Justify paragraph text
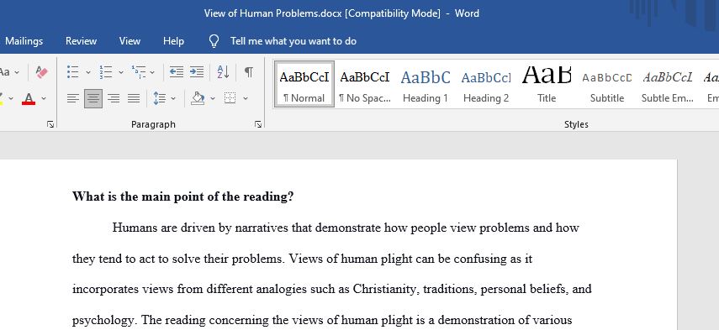 tap(134, 98)
